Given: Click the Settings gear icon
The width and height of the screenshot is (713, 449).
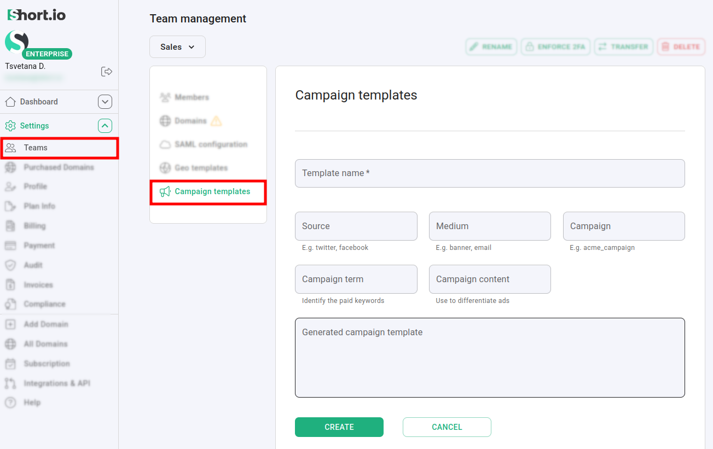Looking at the screenshot, I should click(10, 126).
